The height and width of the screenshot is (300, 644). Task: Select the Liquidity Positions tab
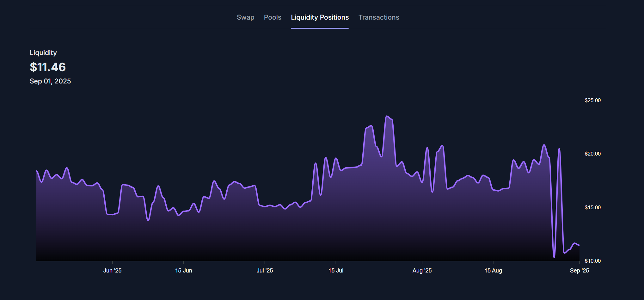320,17
